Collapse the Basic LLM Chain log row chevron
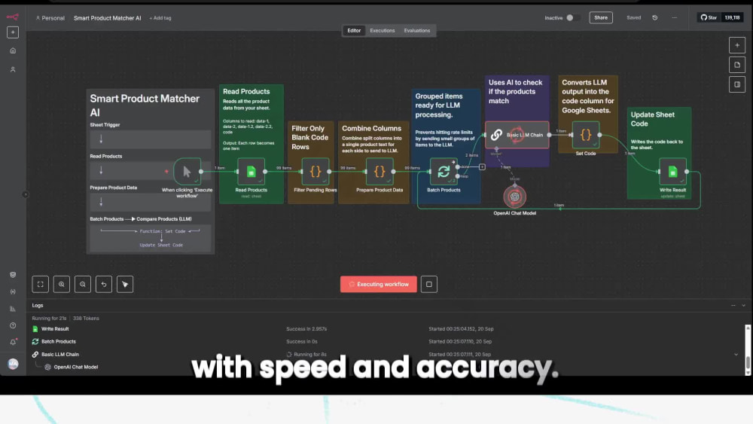 (736, 355)
